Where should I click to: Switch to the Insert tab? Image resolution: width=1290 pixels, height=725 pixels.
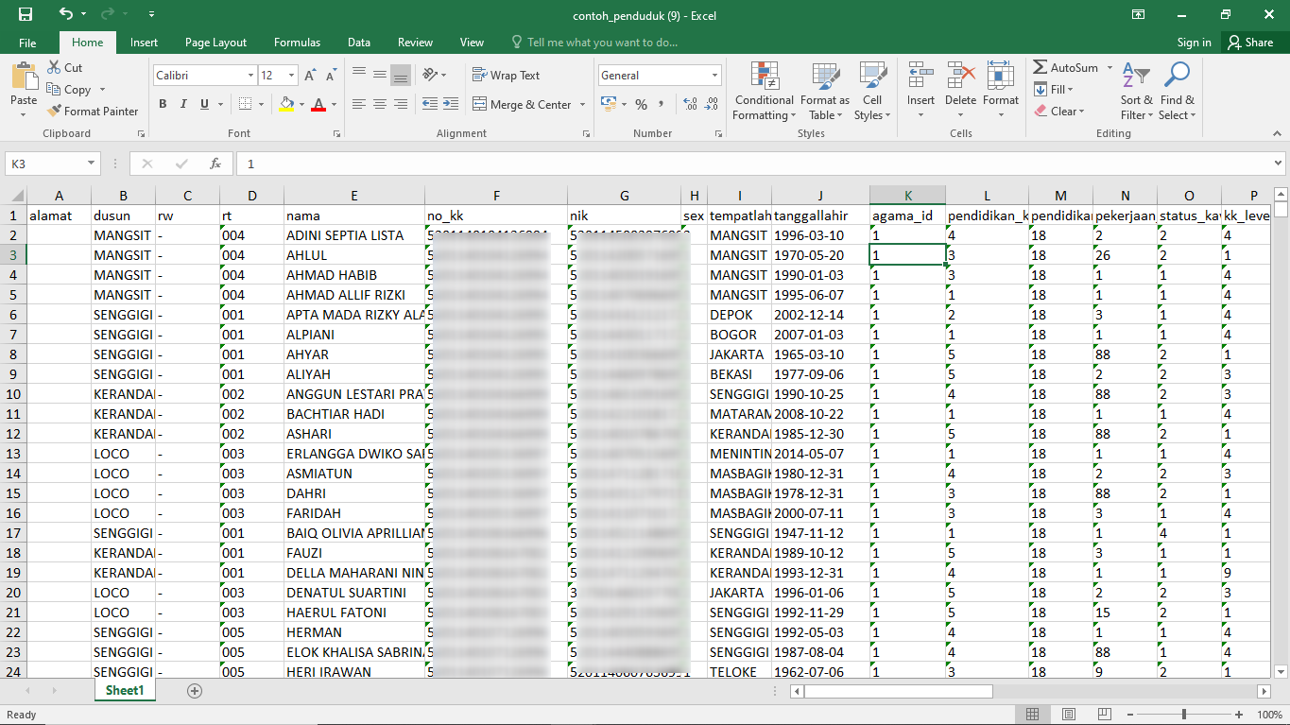click(145, 43)
